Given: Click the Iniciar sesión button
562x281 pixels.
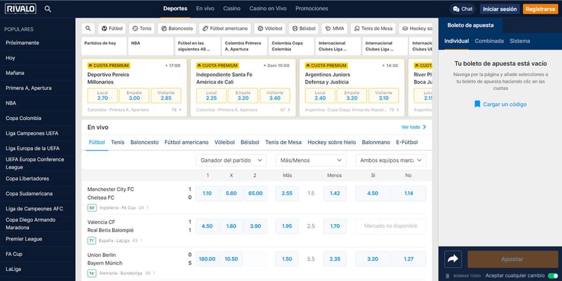Looking at the screenshot, I should pyautogui.click(x=500, y=9).
